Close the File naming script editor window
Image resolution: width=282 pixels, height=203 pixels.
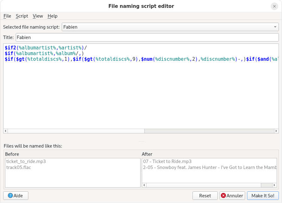[274, 6]
